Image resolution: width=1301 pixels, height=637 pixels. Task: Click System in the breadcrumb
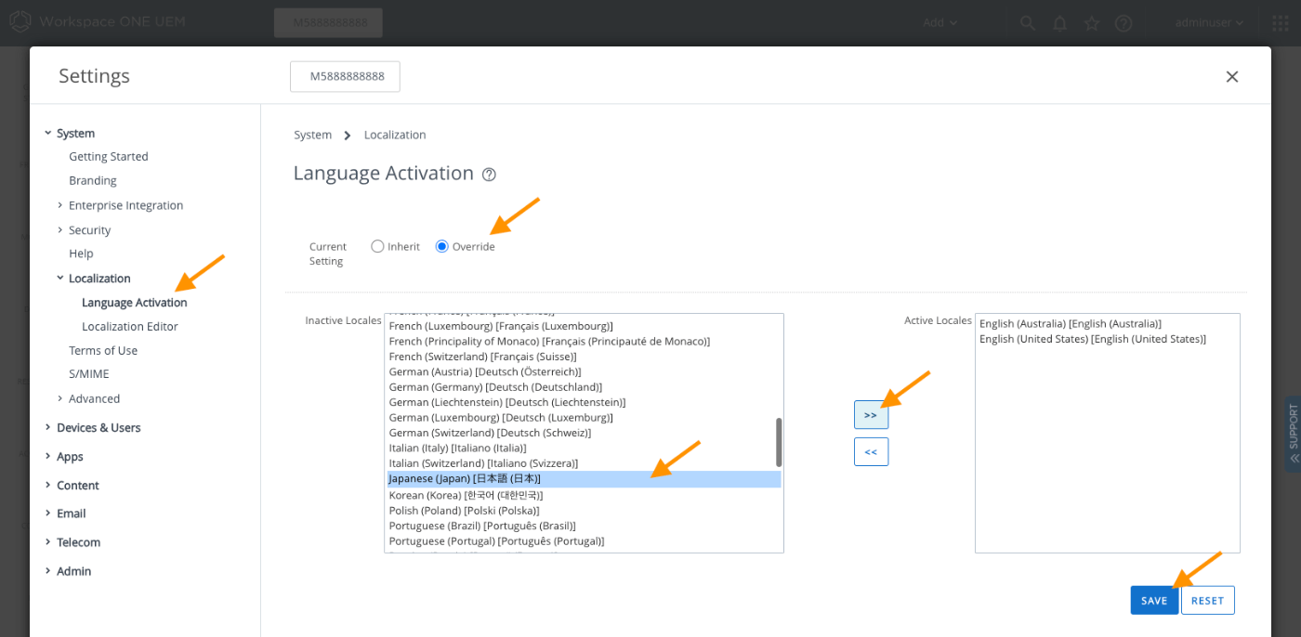[312, 135]
